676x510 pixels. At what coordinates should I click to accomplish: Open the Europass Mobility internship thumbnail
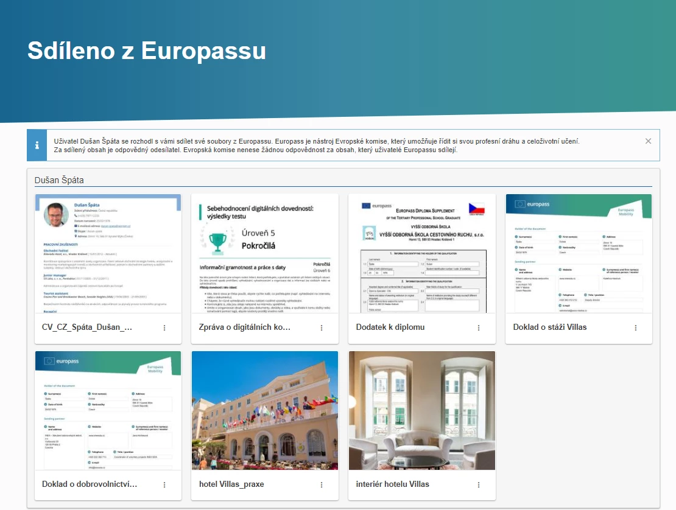click(x=579, y=253)
